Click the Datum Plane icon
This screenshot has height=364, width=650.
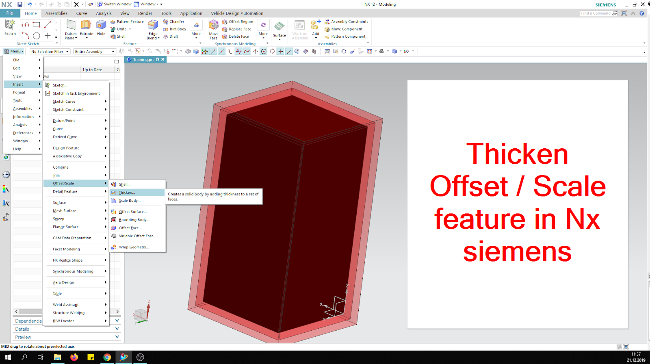[x=71, y=25]
